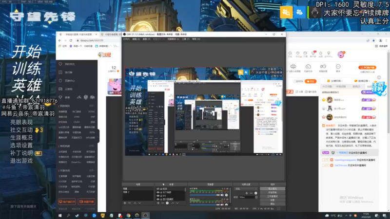Screen dimensions: 390x219
Task: Enable 工作室模式 in OBS controls
Action: pyautogui.click(x=273, y=196)
